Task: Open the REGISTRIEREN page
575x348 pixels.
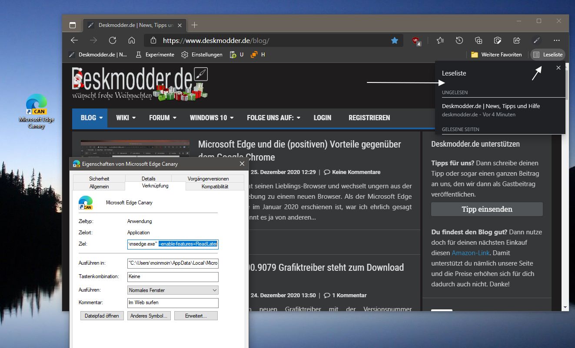Action: [369, 118]
